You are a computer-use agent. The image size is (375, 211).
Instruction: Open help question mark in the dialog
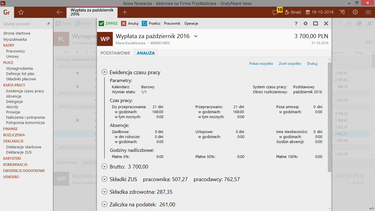[296, 23]
